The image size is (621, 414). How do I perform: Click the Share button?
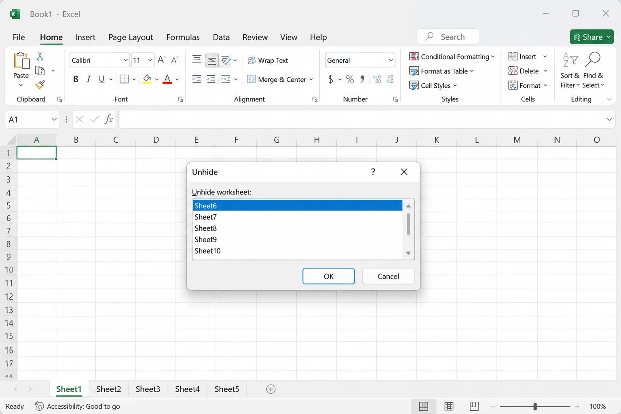592,37
